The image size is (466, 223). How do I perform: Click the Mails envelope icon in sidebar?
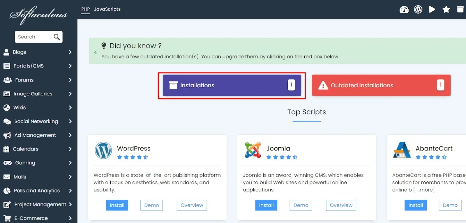7,177
